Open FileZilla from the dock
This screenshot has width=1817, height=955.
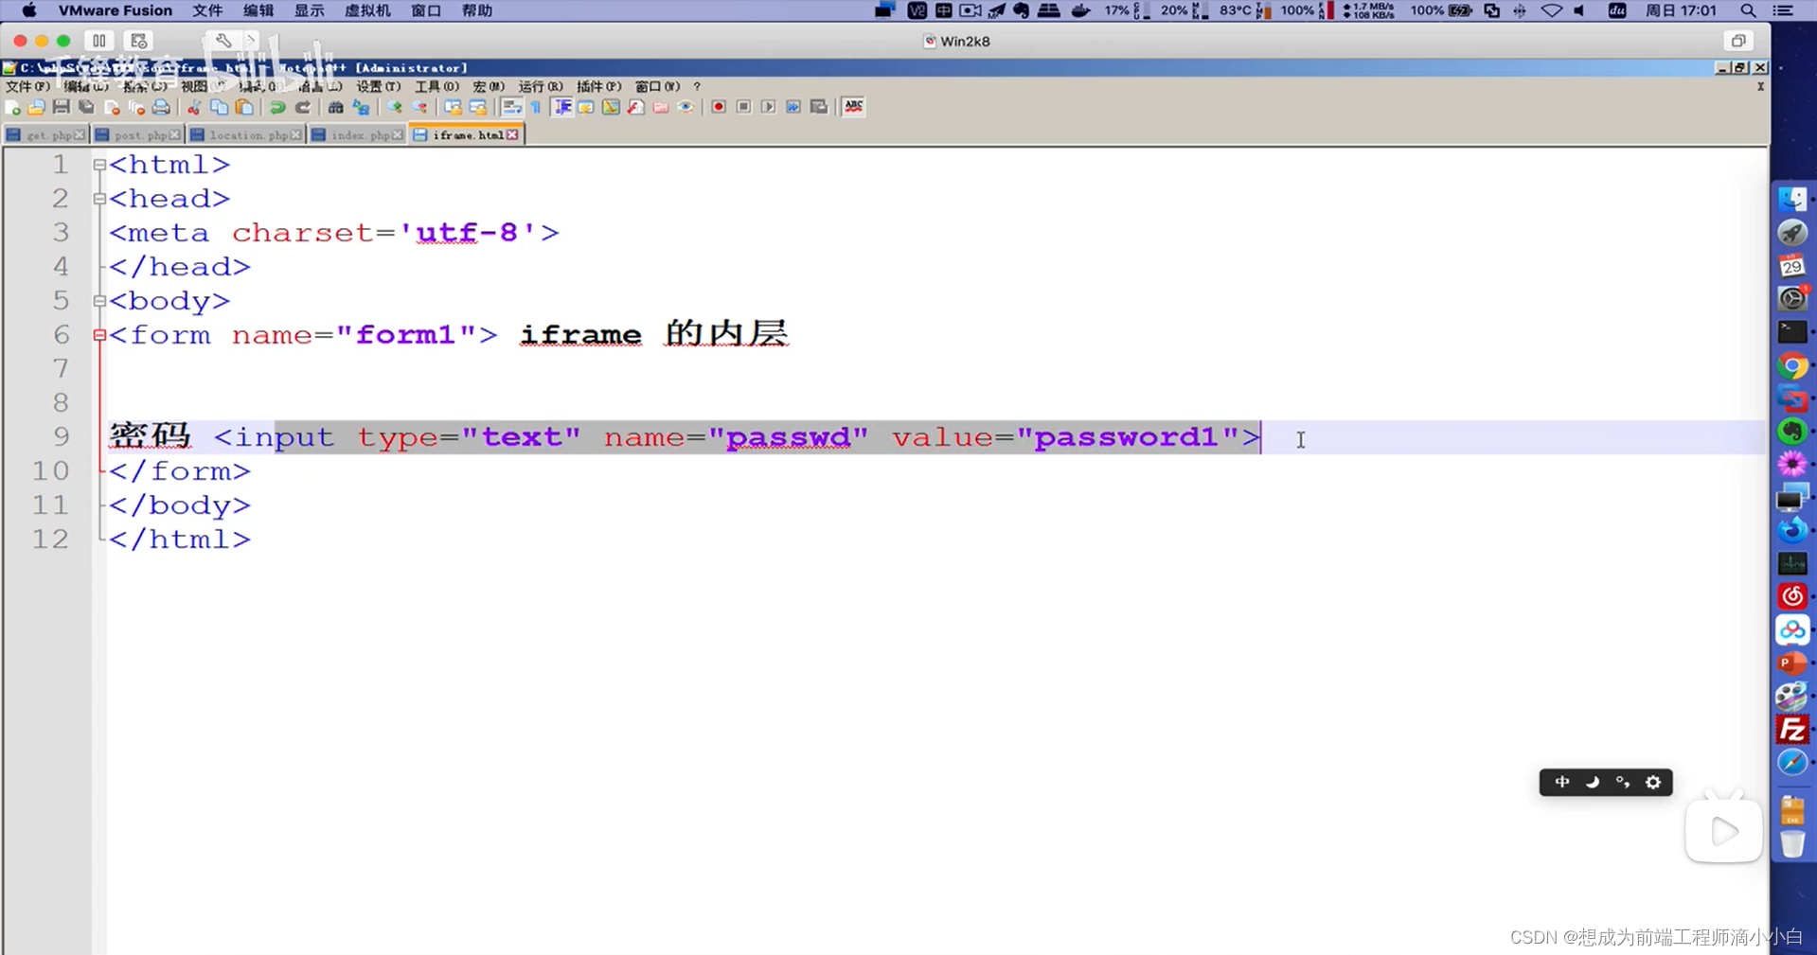pos(1792,729)
